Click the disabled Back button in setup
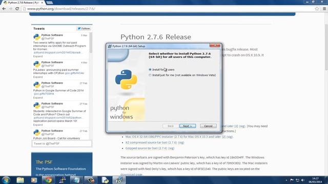Screen dimensions: 328x184 171,126
